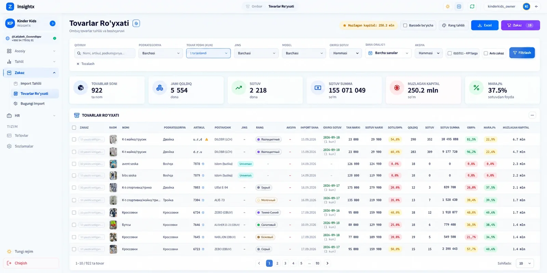
Task: Open the notes list icon in header
Action: 459,6
